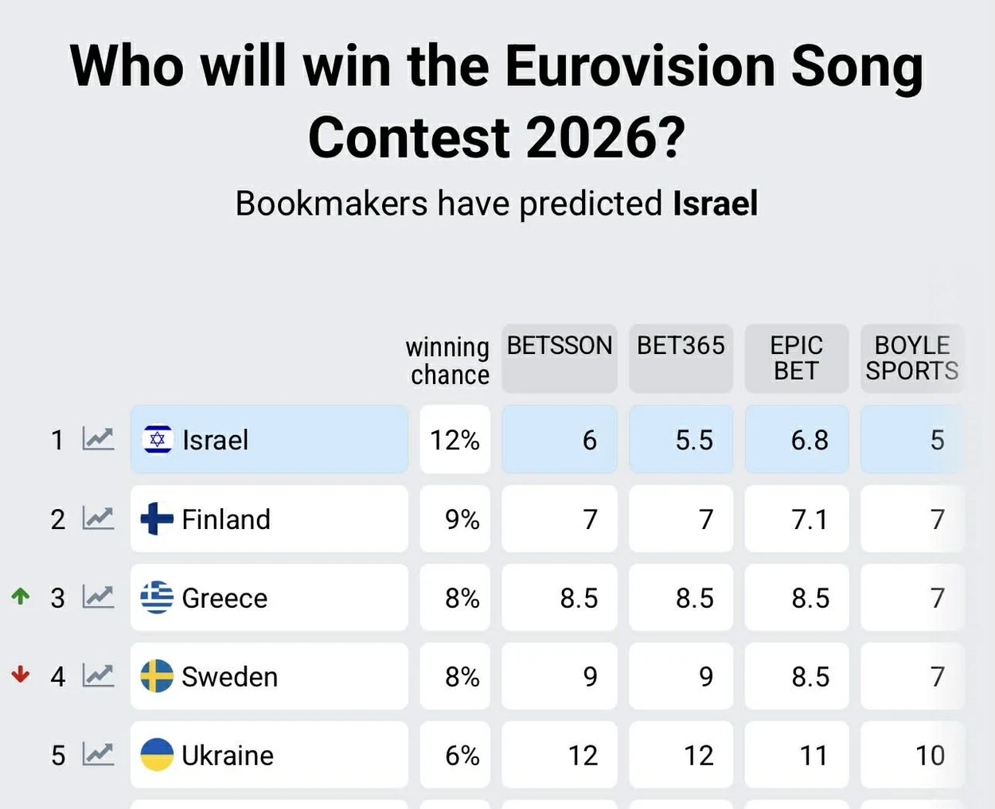995x809 pixels.
Task: Click Ukraine's BOYLE SPORTS odds of 10
Action: [912, 755]
